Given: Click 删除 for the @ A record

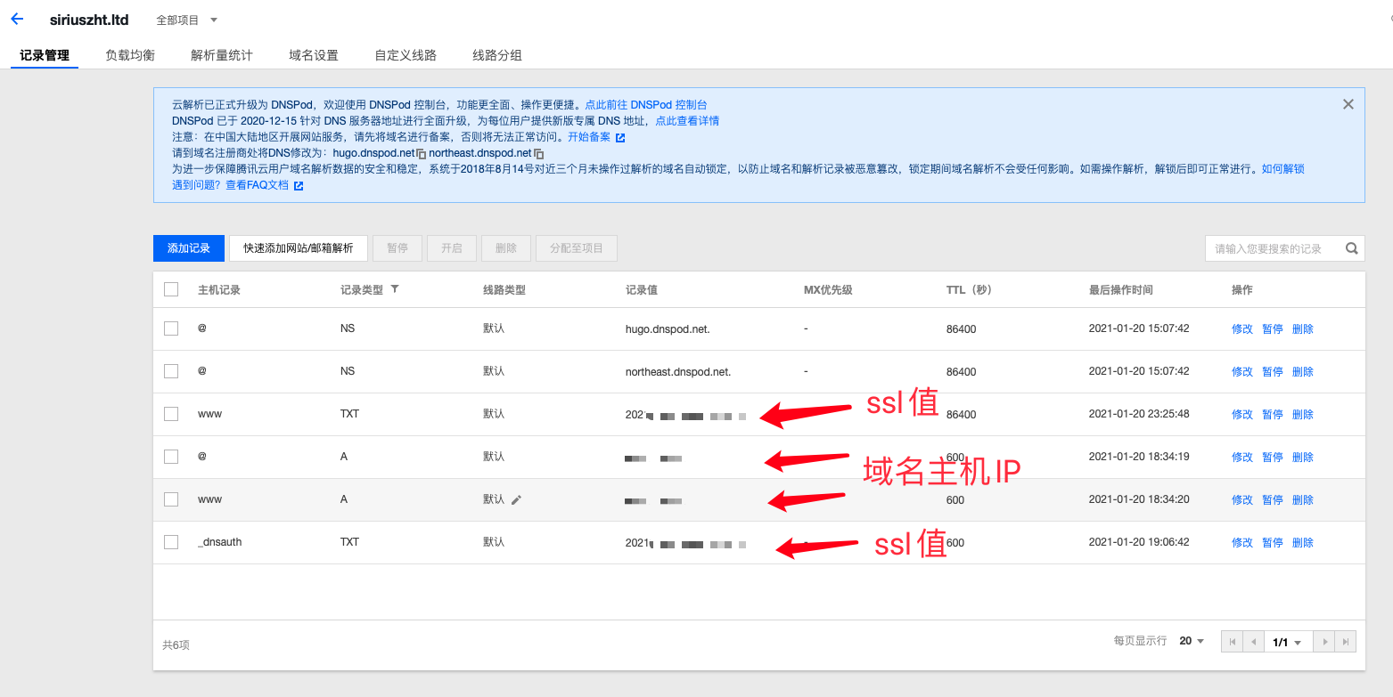Looking at the screenshot, I should [x=1303, y=458].
